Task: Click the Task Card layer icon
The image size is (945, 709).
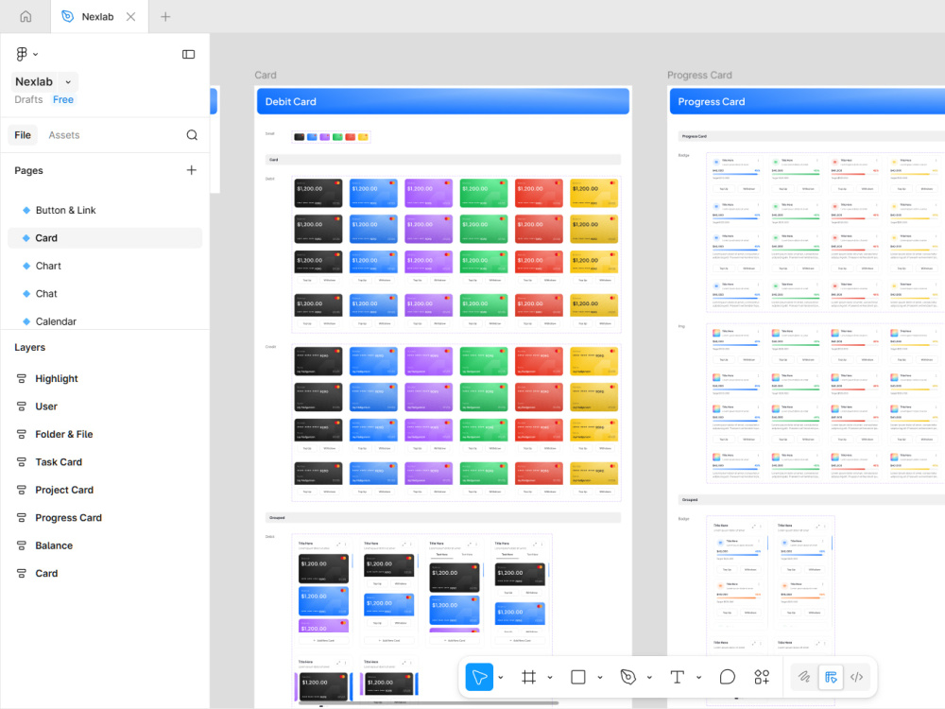Action: [21, 462]
